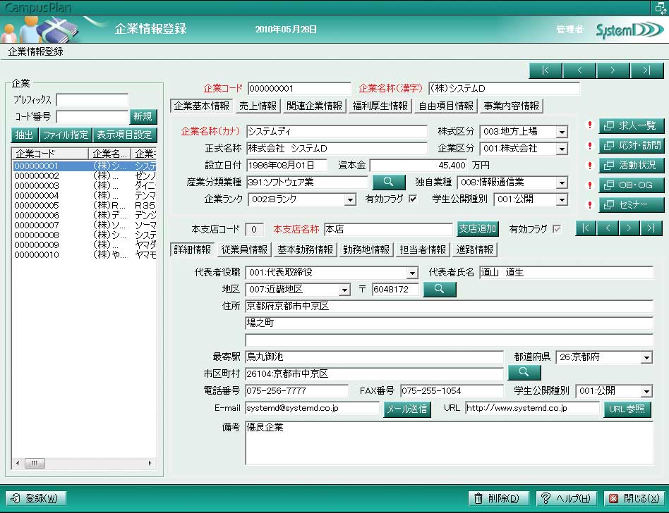Screen dimensions: 669x513
Task: Sort by 企業コード column header
Action: point(50,154)
